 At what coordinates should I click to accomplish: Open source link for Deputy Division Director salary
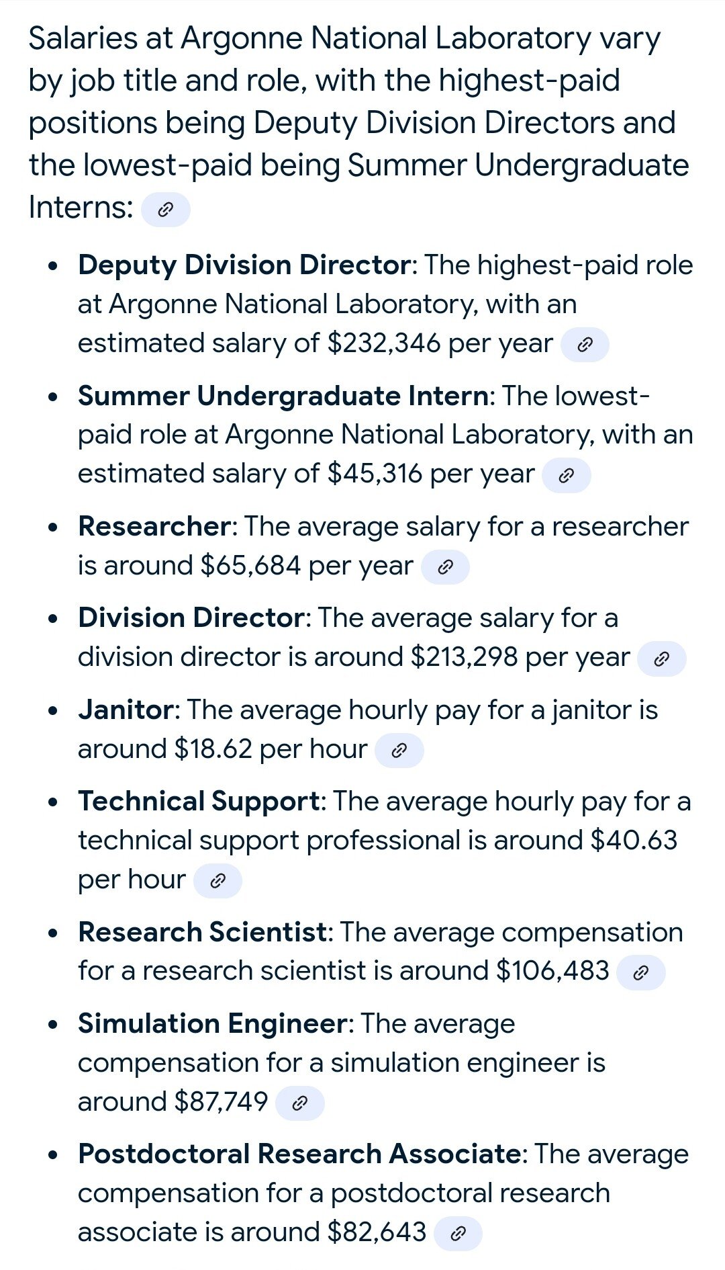(585, 345)
